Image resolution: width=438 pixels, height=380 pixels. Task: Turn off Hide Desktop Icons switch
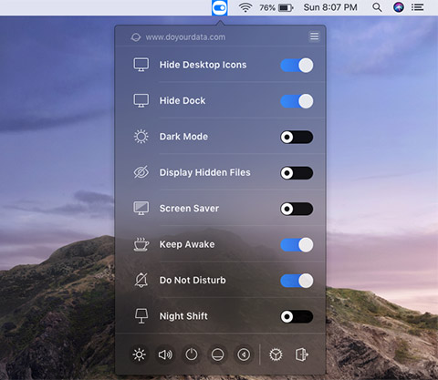pyautogui.click(x=297, y=65)
